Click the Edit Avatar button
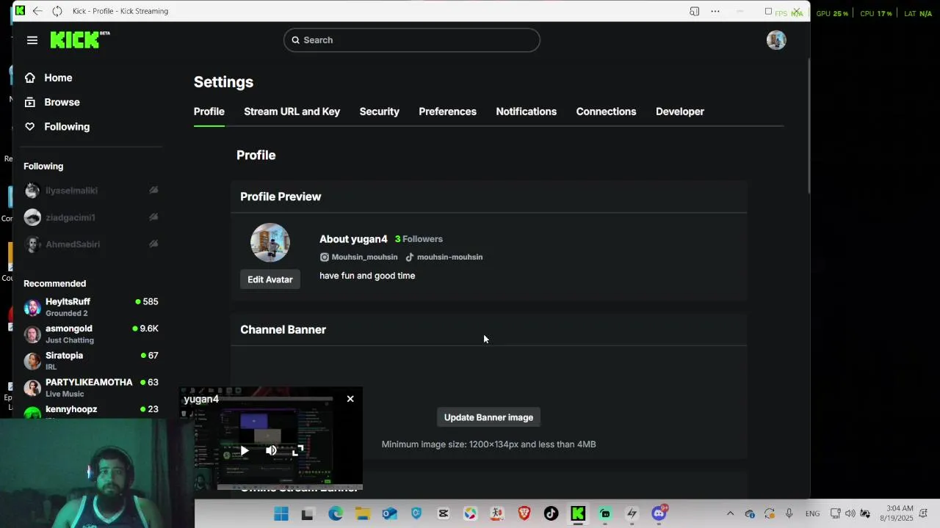Image resolution: width=940 pixels, height=528 pixels. [x=270, y=279]
